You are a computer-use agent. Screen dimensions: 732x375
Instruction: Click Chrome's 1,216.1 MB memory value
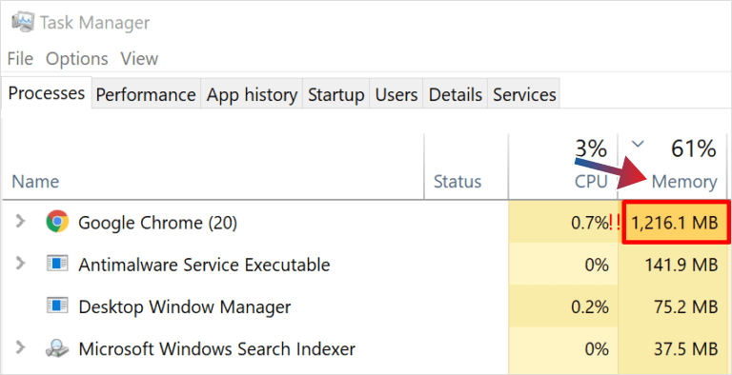[x=676, y=223]
